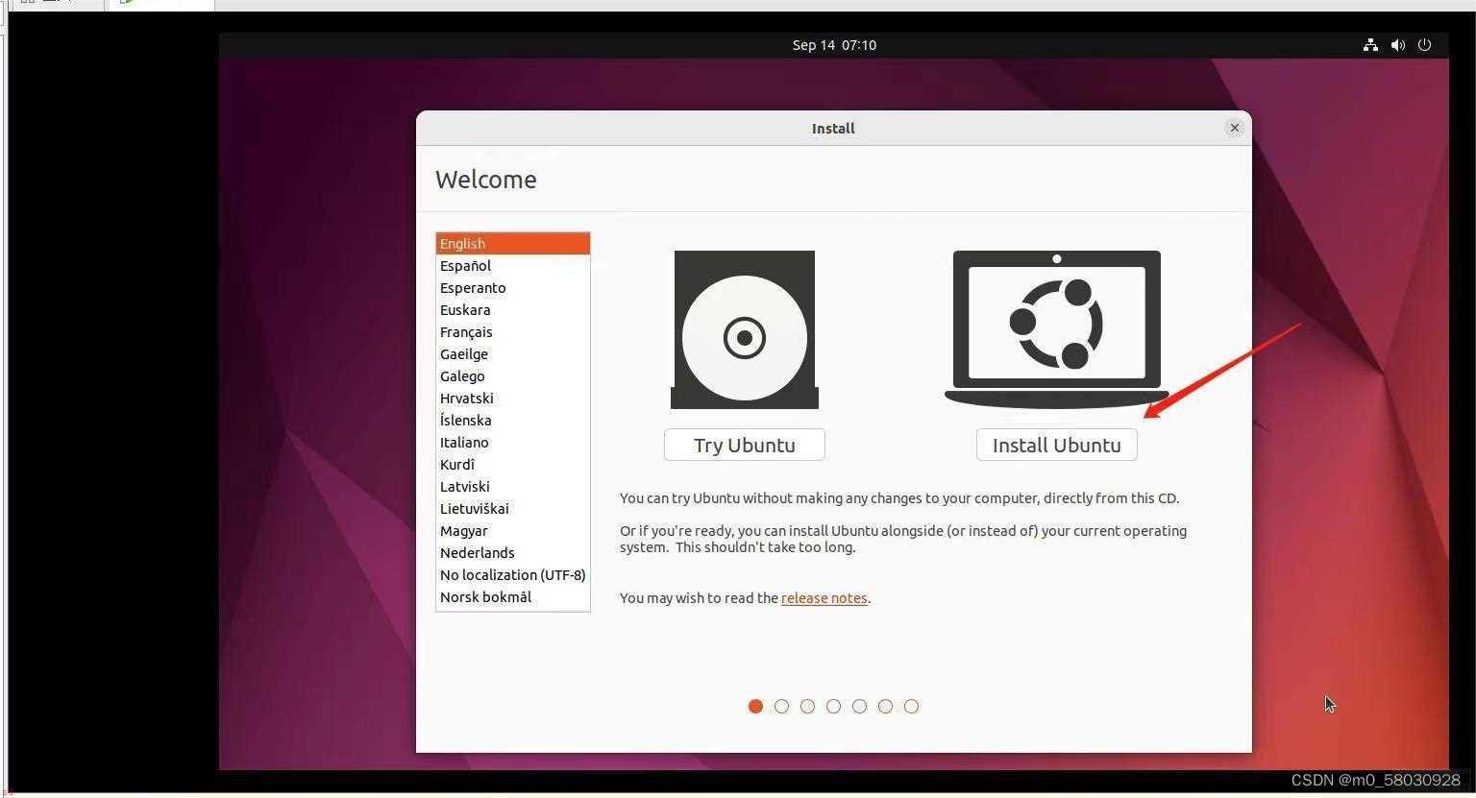The image size is (1476, 798).
Task: Click the laptop Install Ubuntu icon
Action: [x=1056, y=329]
